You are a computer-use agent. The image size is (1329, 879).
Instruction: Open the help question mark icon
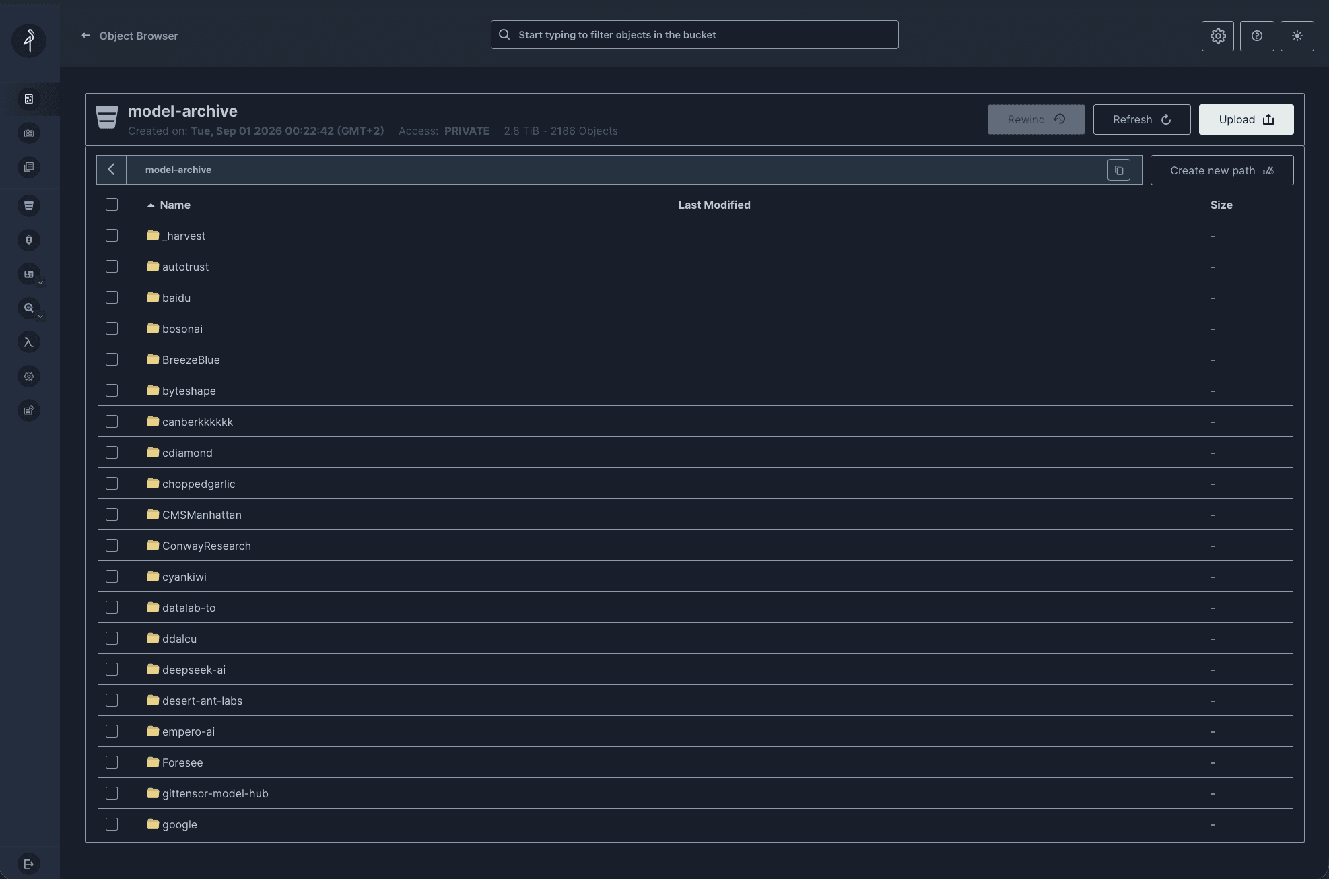click(x=1256, y=36)
